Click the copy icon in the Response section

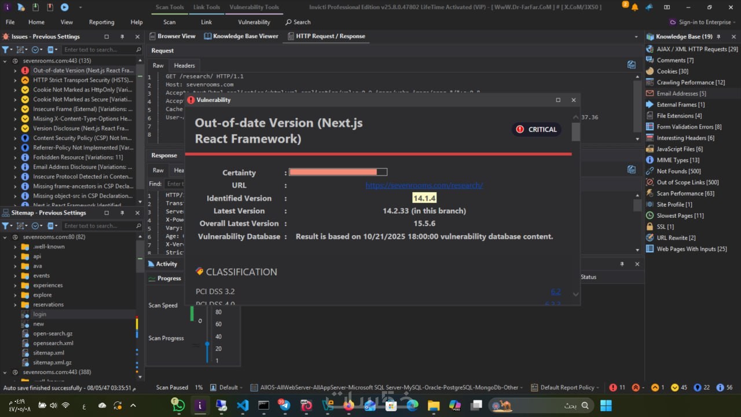[632, 170]
